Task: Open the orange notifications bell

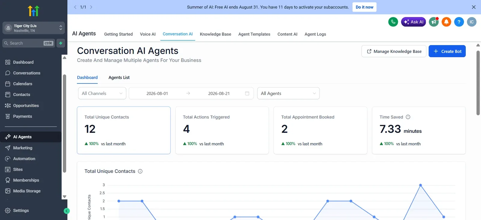Action: tap(446, 22)
